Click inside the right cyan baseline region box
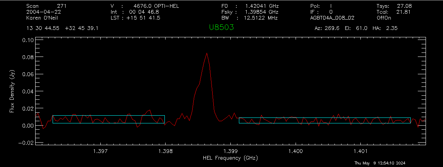Viewport: 443px width, 167px height. coord(324,120)
